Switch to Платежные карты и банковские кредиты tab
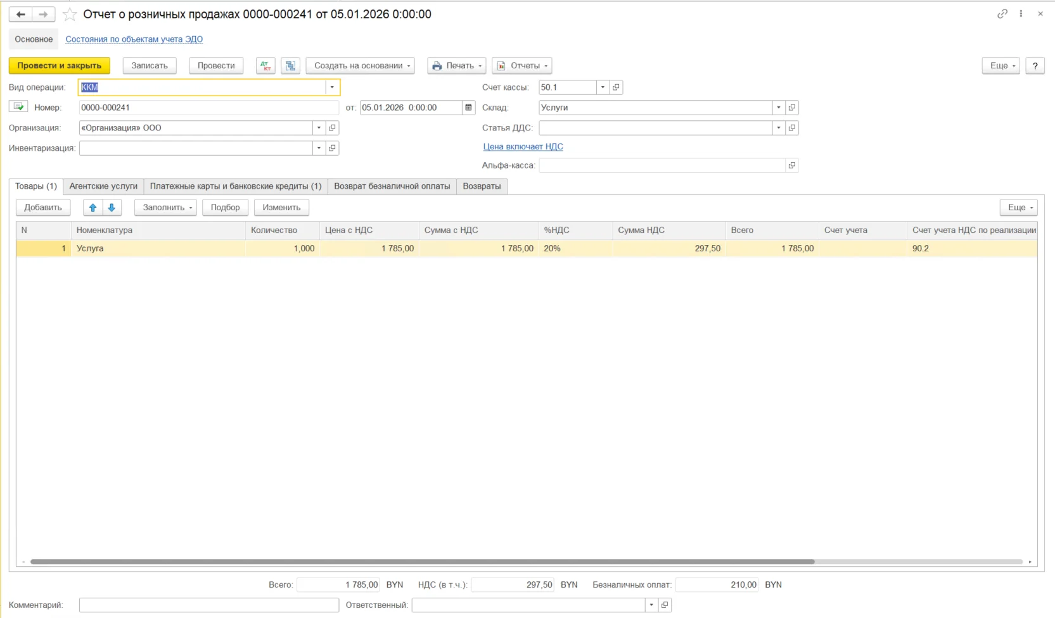Image resolution: width=1055 pixels, height=618 pixels. pyautogui.click(x=236, y=186)
